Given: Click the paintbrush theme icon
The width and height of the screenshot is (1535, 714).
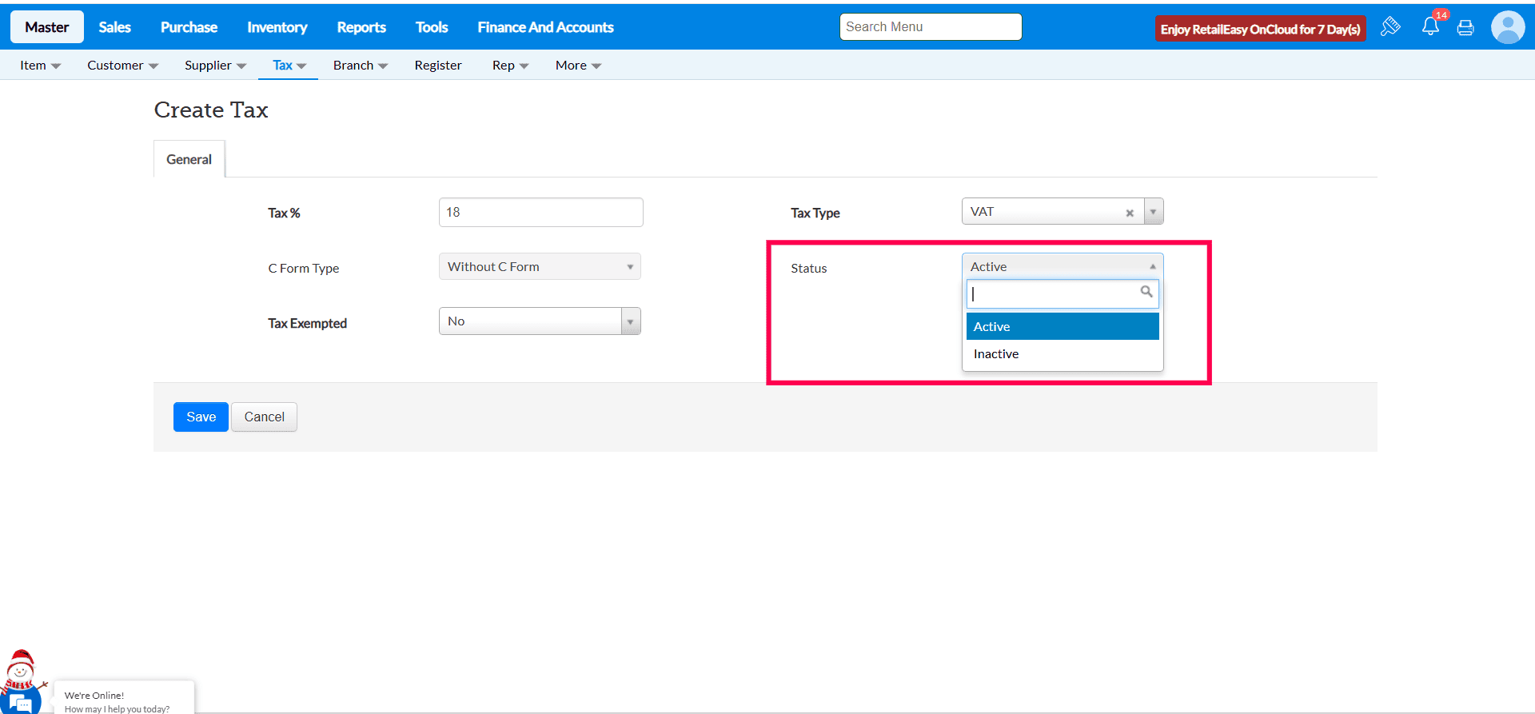Looking at the screenshot, I should 1390,27.
